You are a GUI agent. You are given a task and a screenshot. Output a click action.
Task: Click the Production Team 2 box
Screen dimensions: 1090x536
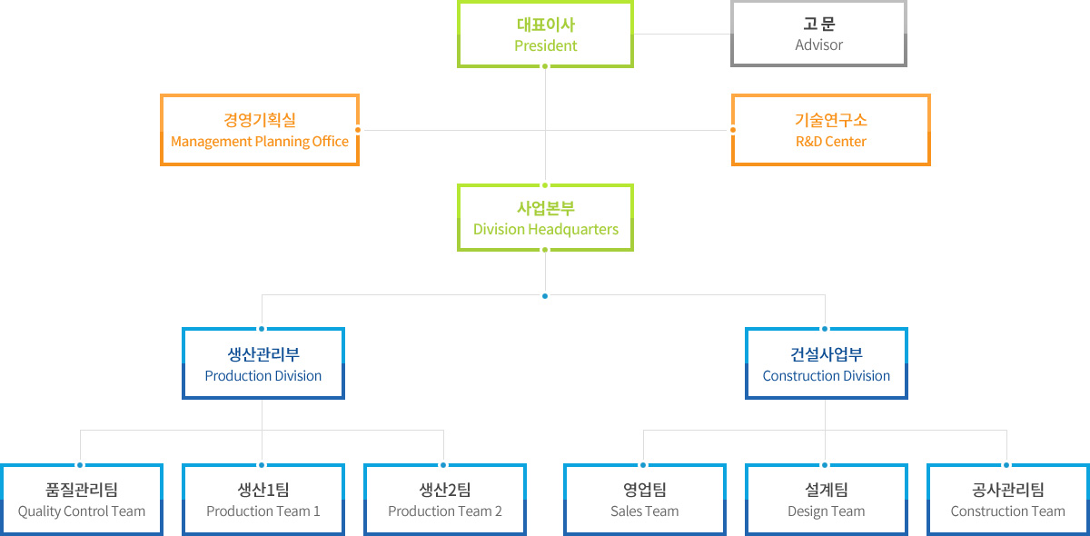[445, 500]
